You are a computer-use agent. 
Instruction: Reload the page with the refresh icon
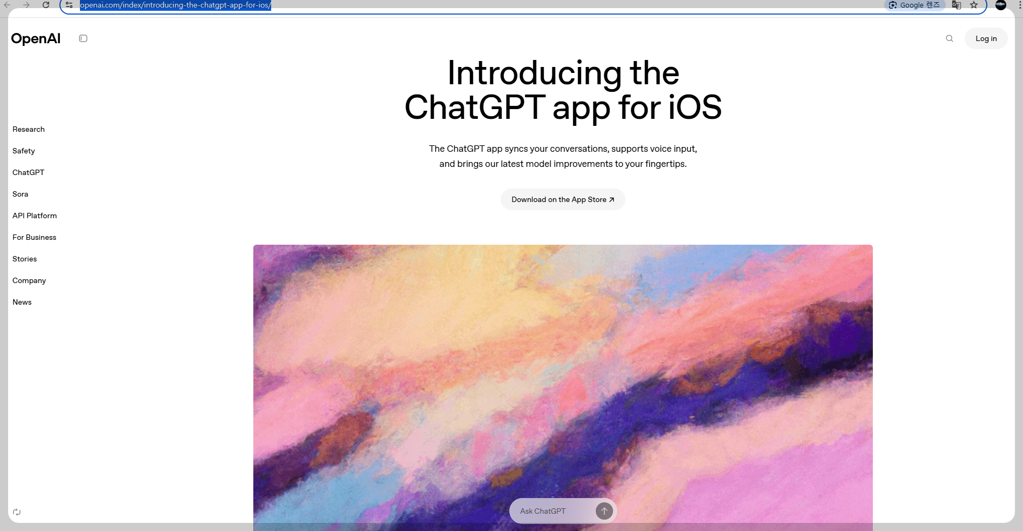[x=46, y=5]
